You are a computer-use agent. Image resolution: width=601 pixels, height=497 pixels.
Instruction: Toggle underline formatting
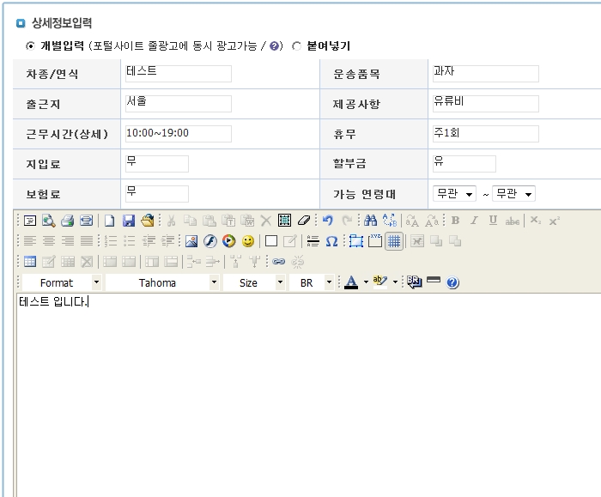[493, 221]
